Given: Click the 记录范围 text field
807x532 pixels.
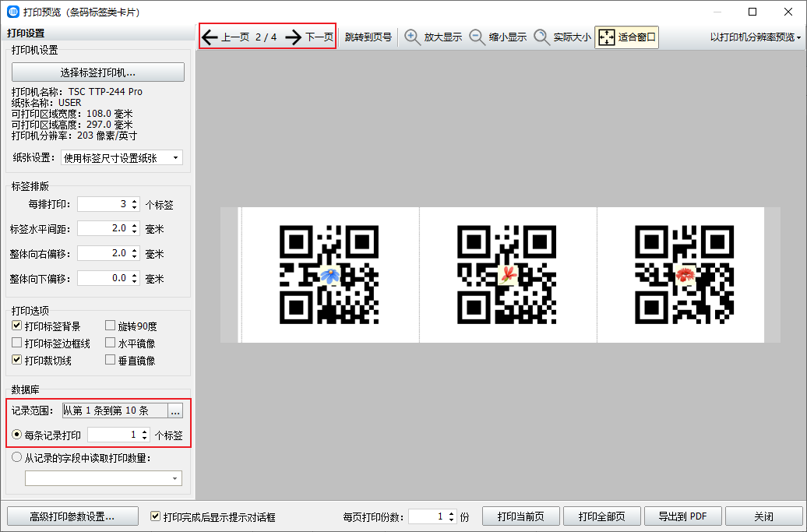Looking at the screenshot, I should [115, 410].
